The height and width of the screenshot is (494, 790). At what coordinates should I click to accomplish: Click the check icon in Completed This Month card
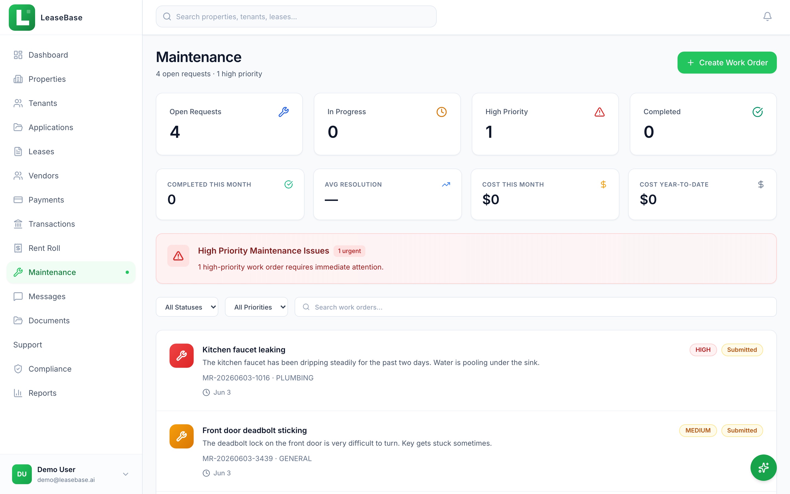click(289, 185)
